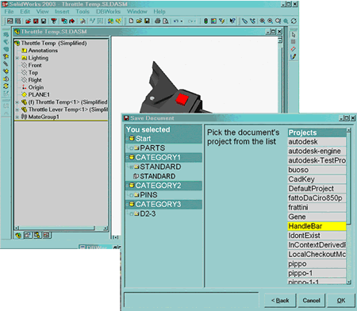This screenshot has height=311, width=357.
Task: Open the Window menu
Action: click(x=137, y=12)
